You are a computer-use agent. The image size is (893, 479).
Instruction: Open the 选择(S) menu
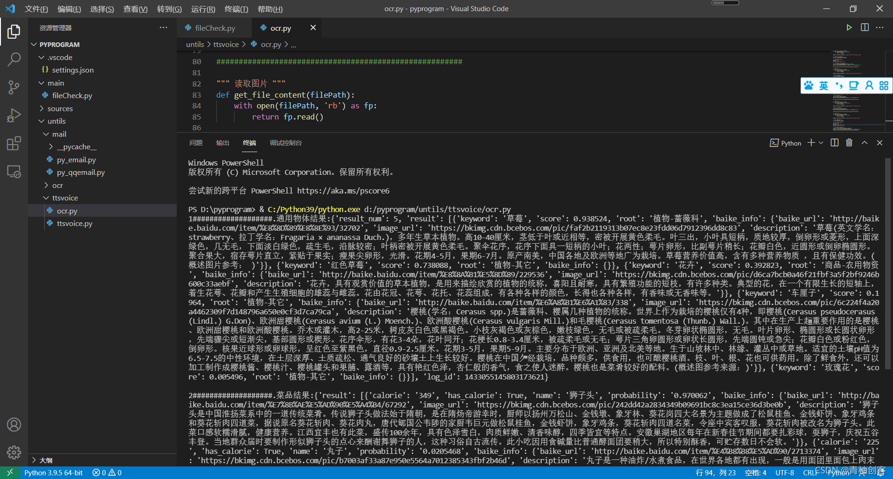coord(102,9)
